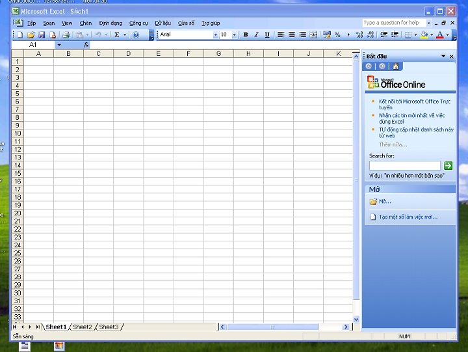Image resolution: width=468 pixels, height=352 pixels.
Task: Click the Open folder toolbar icon
Action: tap(31, 34)
